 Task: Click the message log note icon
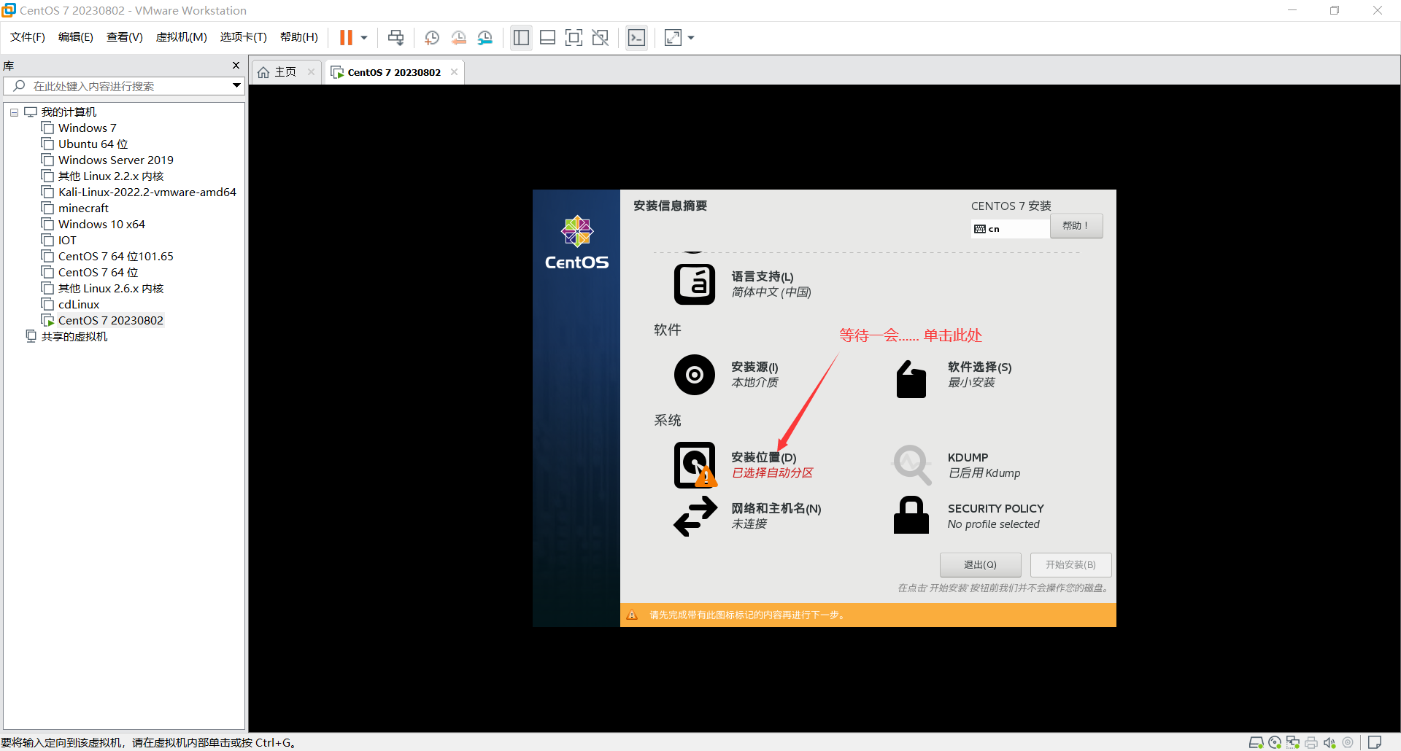[x=1375, y=742]
